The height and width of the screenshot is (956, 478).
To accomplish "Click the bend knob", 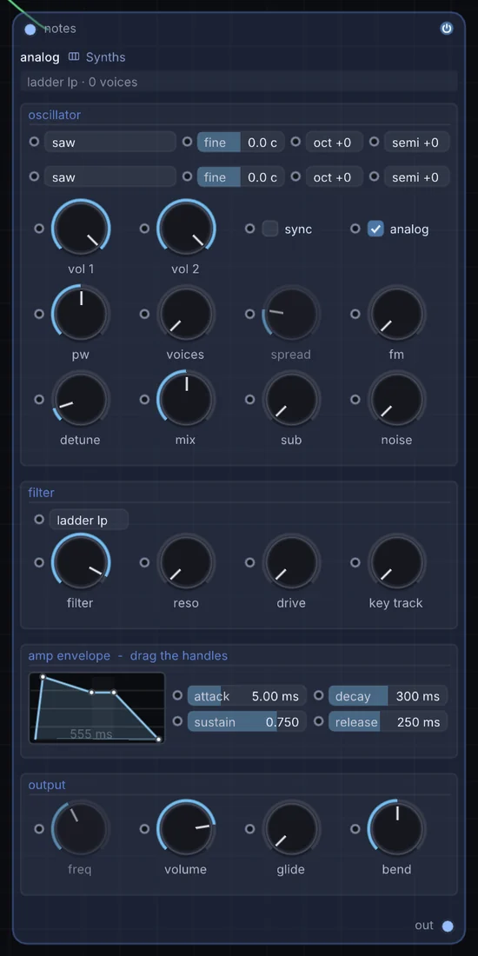I will (x=397, y=828).
